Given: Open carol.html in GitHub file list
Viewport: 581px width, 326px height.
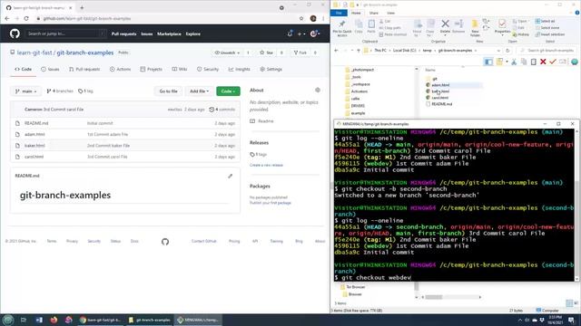Looking at the screenshot, I should click(x=34, y=157).
